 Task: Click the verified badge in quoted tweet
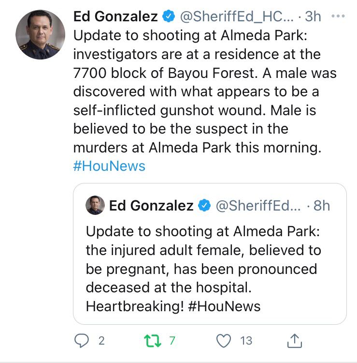204,206
